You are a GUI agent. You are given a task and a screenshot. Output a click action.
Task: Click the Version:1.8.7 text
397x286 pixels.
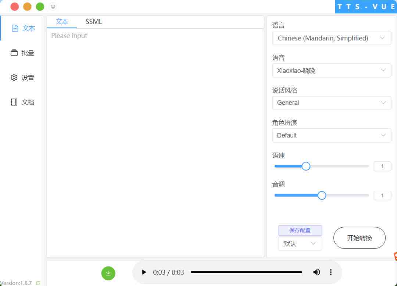[x=16, y=283]
